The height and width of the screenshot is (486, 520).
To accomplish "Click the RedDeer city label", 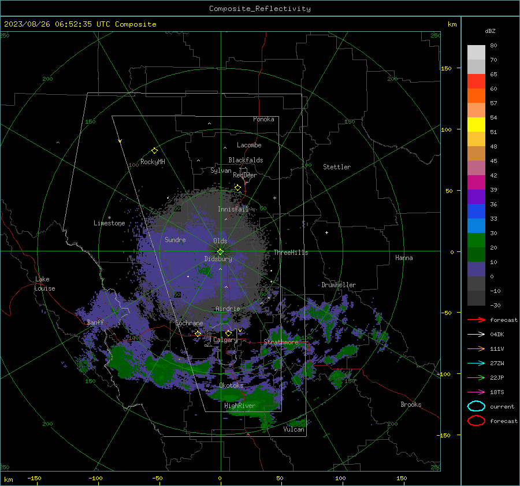I will [x=245, y=175].
